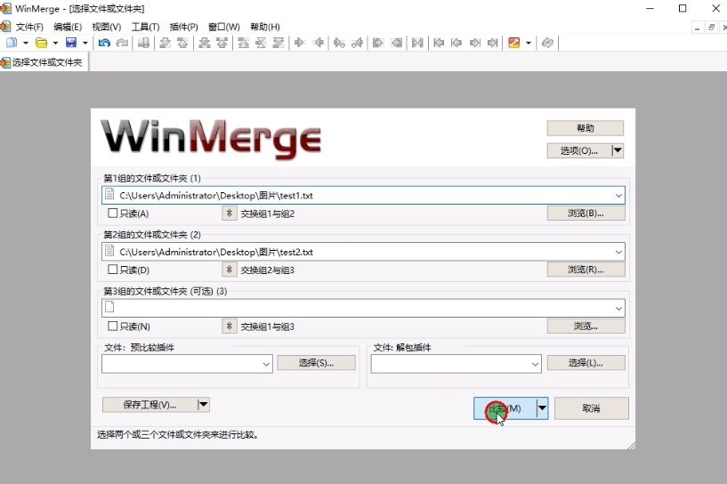Viewport: 727px width, 484px height.
Task: Click the Save floppy disk icon
Action: (71, 43)
